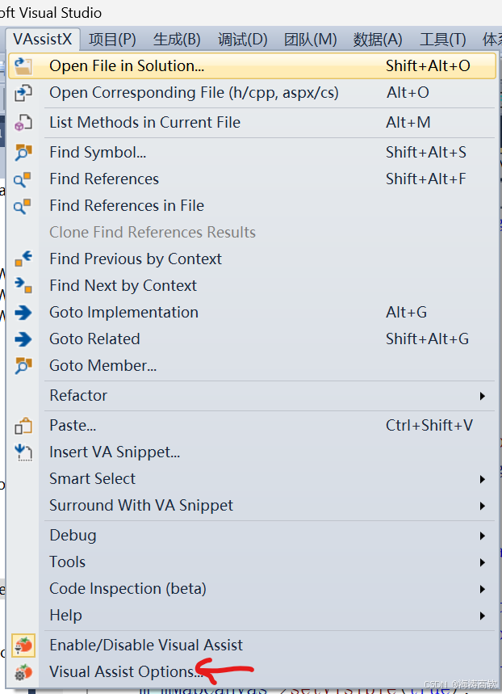Click the Goto Implementation blue arrow icon
The width and height of the screenshot is (502, 694).
(23, 313)
